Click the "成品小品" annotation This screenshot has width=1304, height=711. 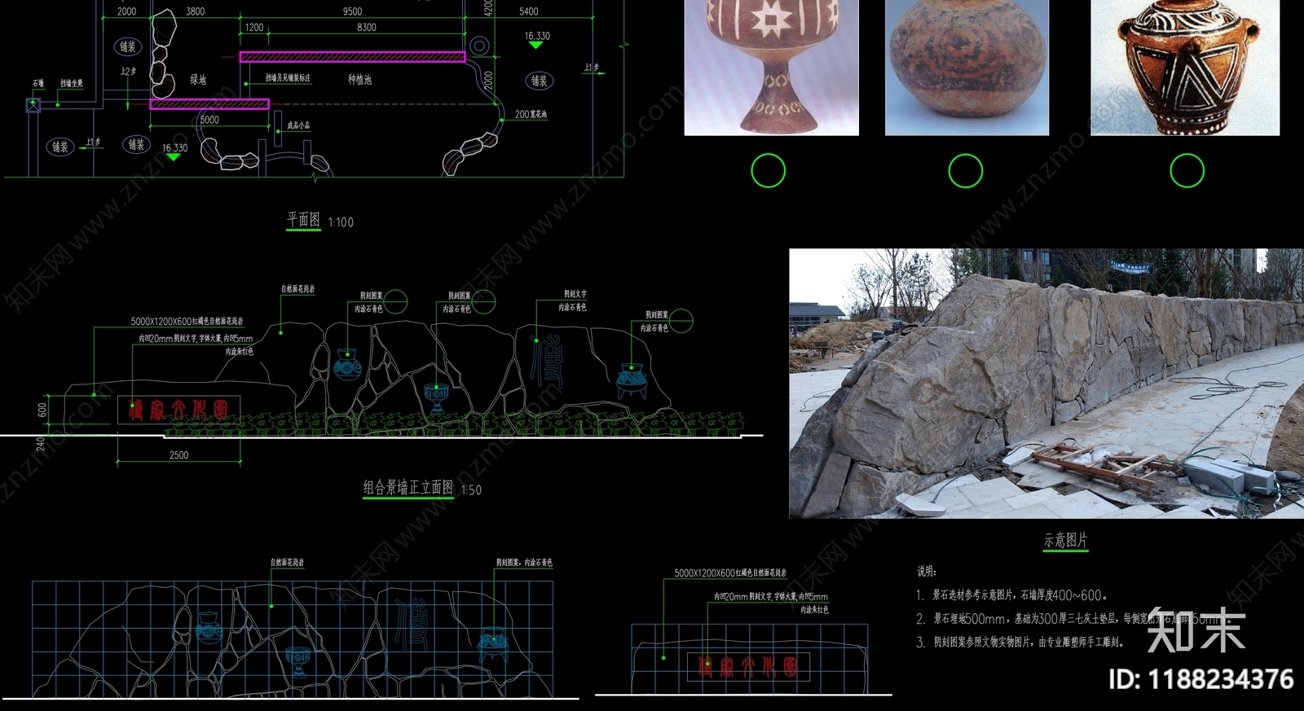click(298, 125)
